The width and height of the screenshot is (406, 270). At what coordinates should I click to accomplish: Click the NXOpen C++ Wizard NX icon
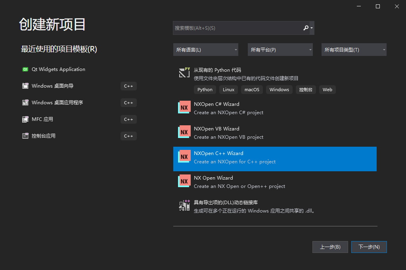(x=184, y=156)
